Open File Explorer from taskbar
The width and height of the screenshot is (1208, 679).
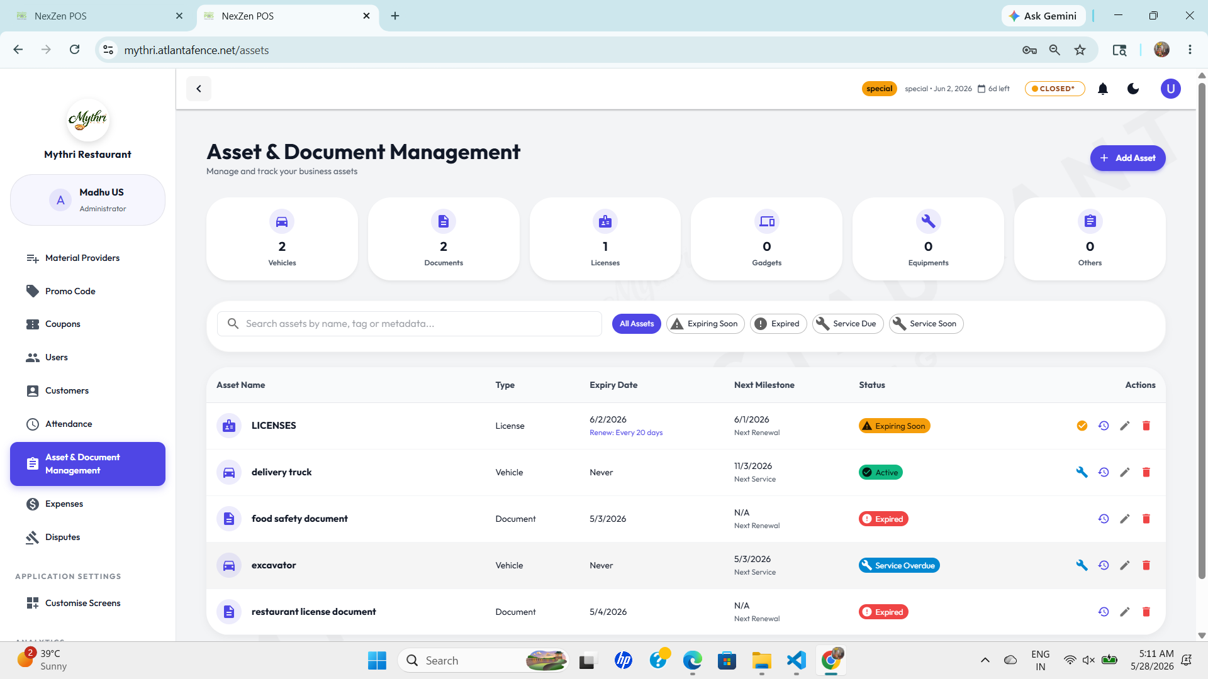coord(761,660)
